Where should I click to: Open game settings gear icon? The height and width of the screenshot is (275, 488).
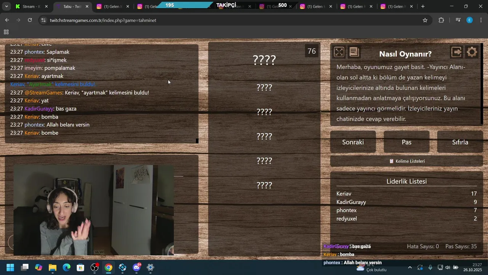click(x=472, y=52)
